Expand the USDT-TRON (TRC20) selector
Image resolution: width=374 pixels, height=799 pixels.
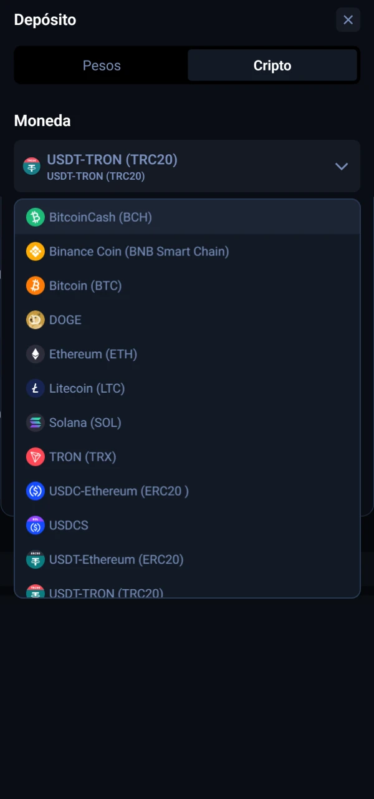pyautogui.click(x=187, y=166)
